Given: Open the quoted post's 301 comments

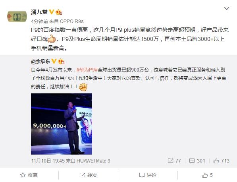Looking at the screenshot, I should (197, 161).
